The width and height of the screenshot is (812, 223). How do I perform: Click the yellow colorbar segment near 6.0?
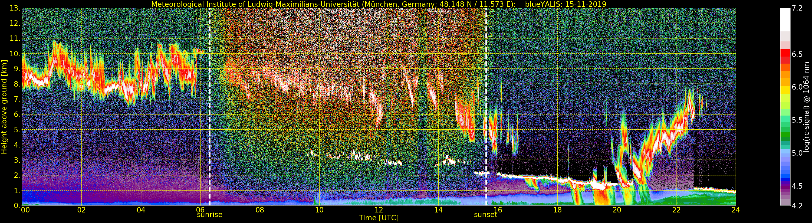(785, 89)
